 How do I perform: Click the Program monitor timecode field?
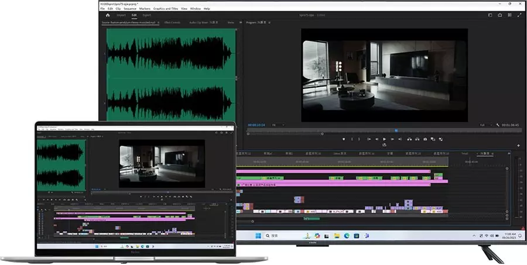point(256,125)
